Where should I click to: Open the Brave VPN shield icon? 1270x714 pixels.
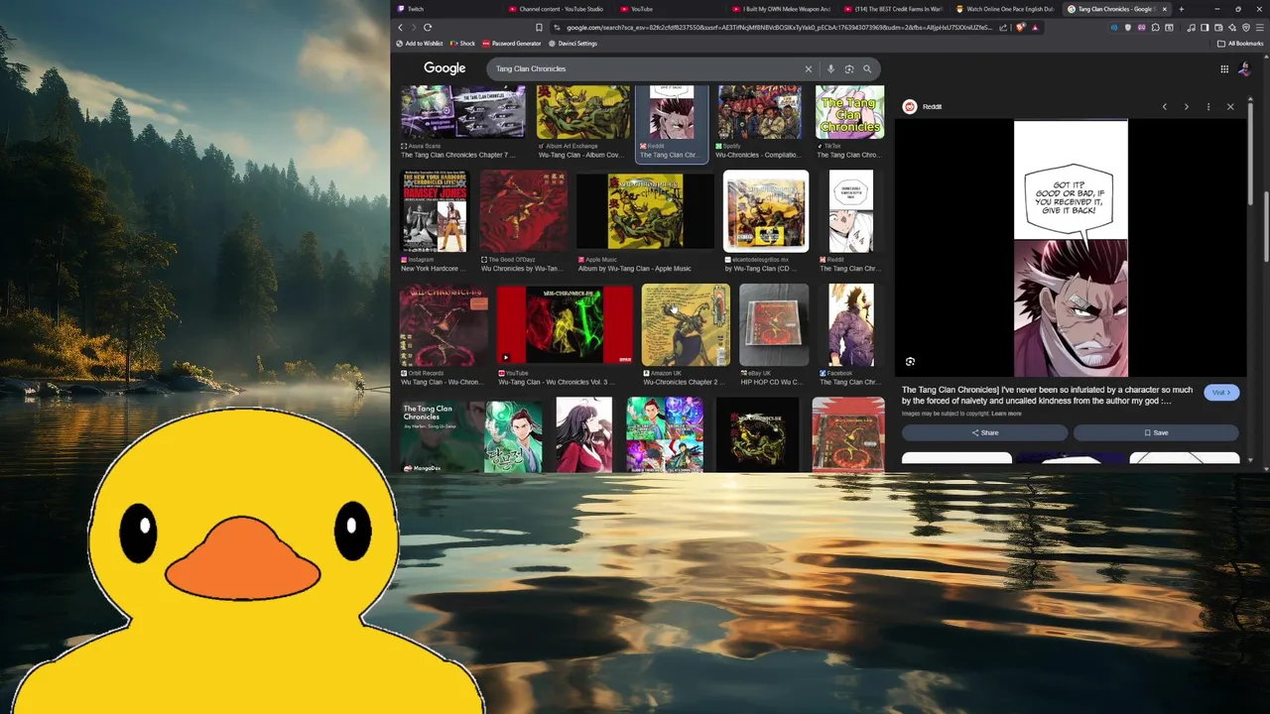point(1246,28)
